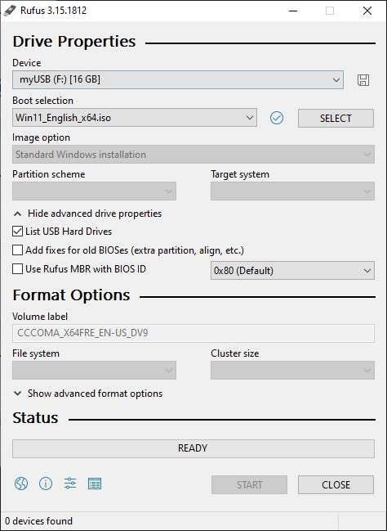Click the Rufus USB drive title icon
Image resolution: width=387 pixels, height=531 pixels.
pos(10,11)
